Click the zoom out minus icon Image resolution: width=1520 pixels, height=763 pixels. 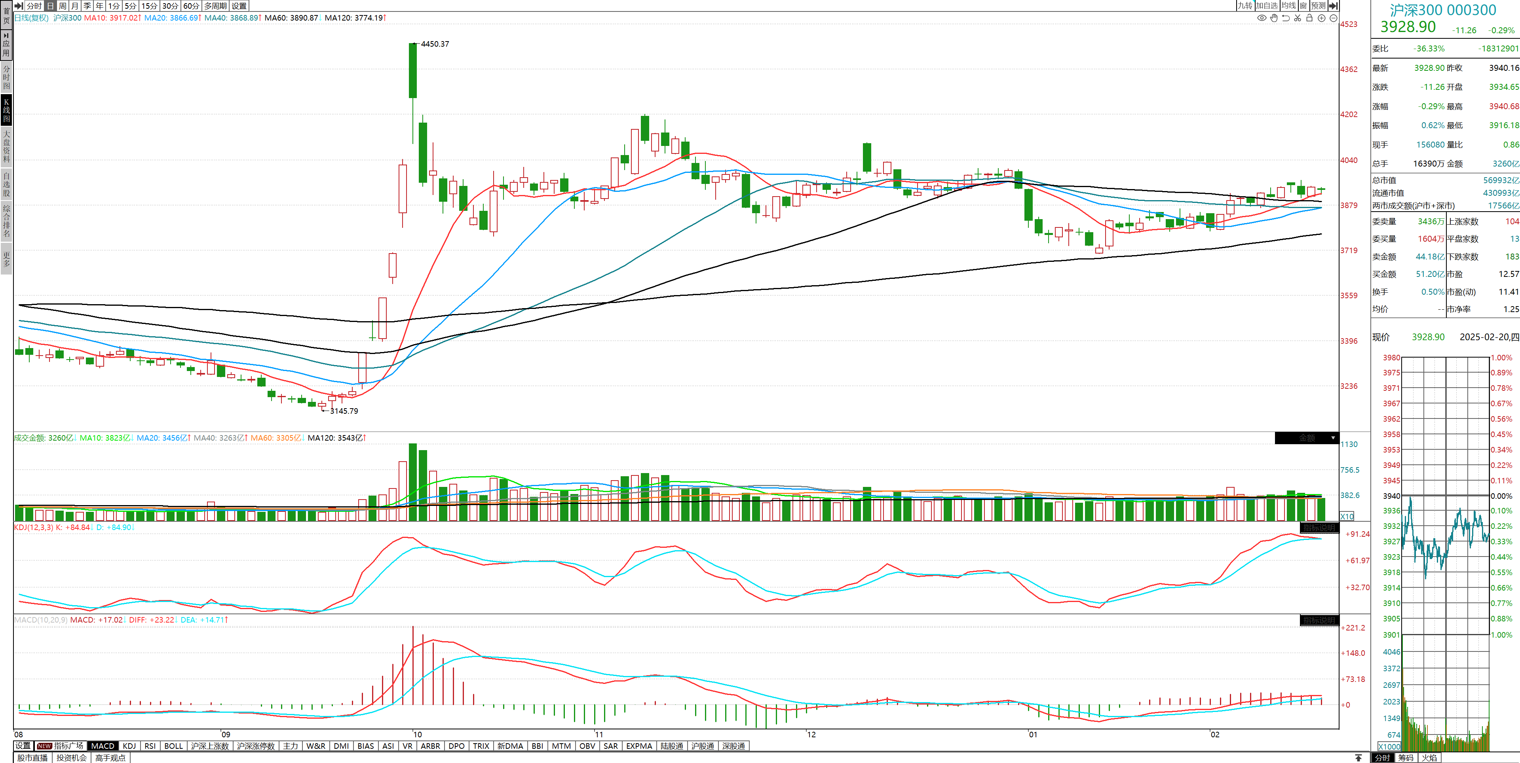click(1333, 18)
